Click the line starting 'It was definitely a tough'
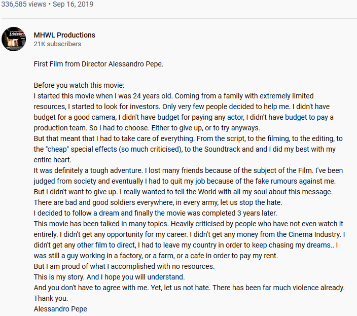Screen dimensions: 357x316 point(188,170)
